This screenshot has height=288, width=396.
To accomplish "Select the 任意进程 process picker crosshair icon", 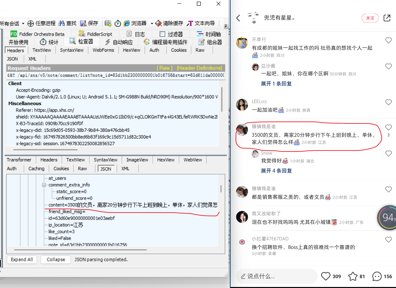I will (x=30, y=23).
